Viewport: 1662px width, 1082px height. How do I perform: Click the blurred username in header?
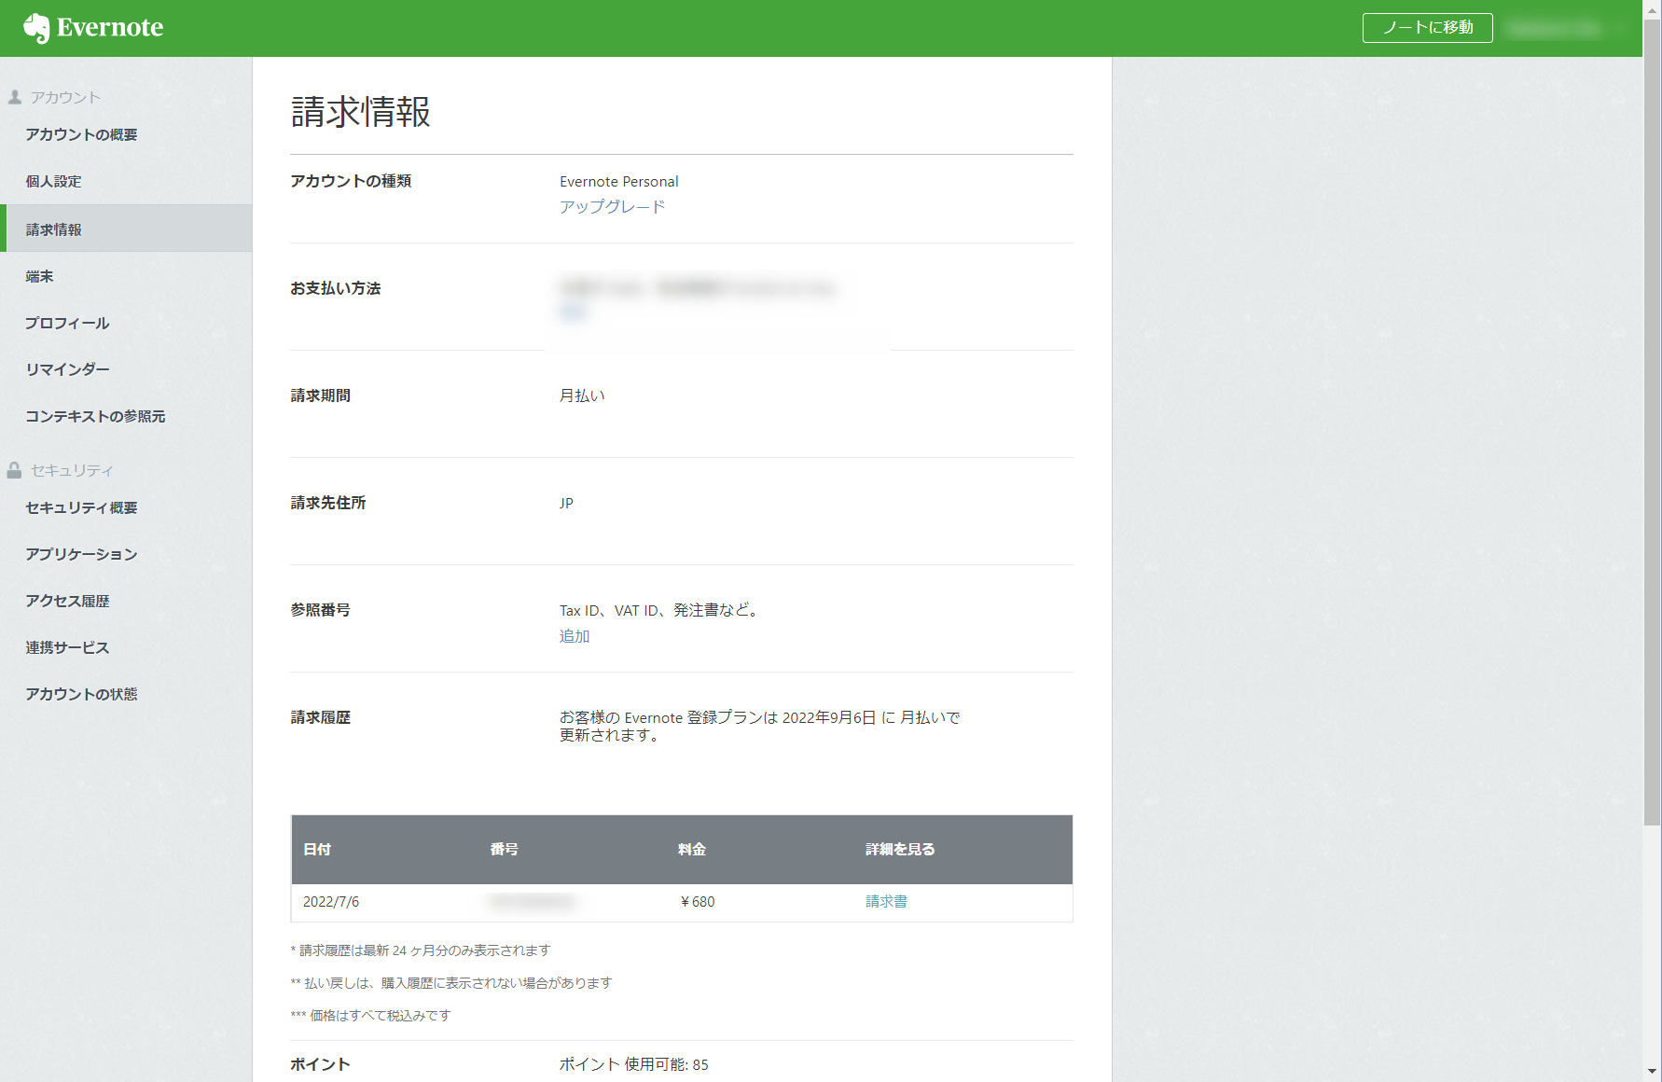point(1555,29)
